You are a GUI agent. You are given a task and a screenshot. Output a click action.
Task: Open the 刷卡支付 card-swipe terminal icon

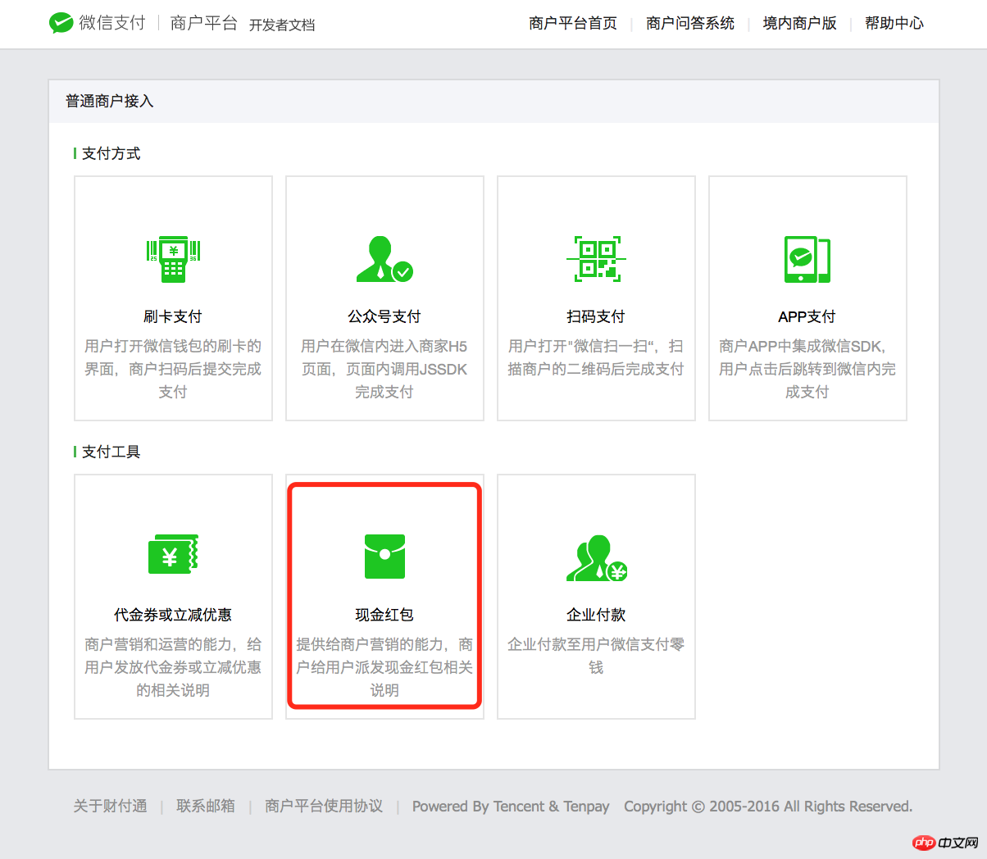[173, 259]
